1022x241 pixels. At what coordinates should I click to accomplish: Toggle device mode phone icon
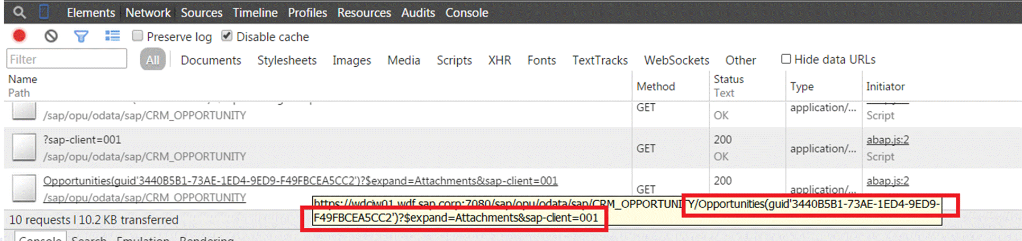[x=44, y=12]
